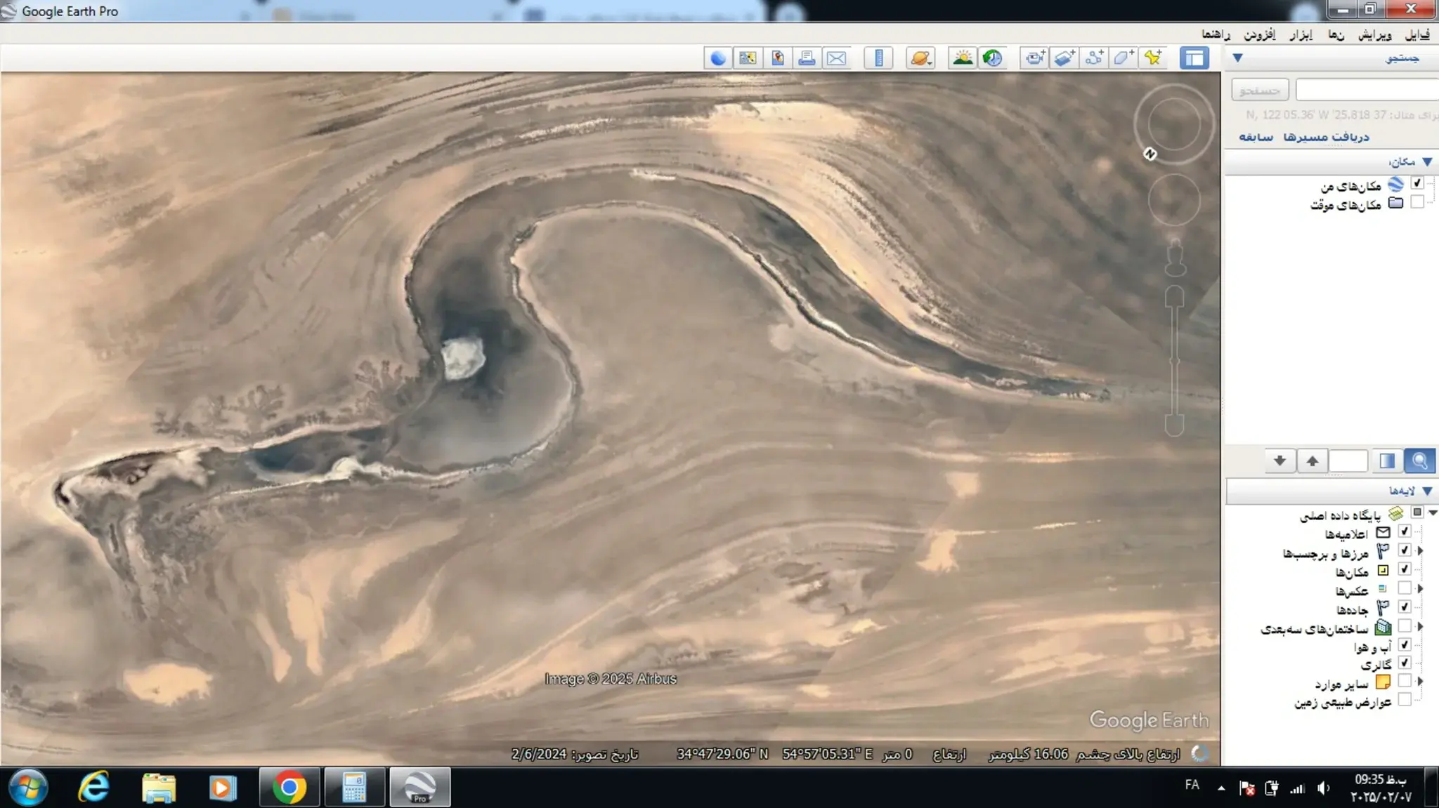Image resolution: width=1439 pixels, height=808 pixels.
Task: Show historical imagery clock tool
Action: 992,58
